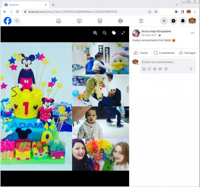Open the Watch video icon
The width and height of the screenshot is (200, 187).
pos(79,21)
